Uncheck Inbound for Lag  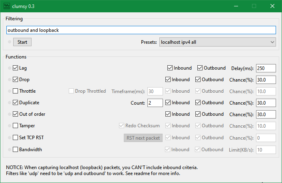pos(170,68)
